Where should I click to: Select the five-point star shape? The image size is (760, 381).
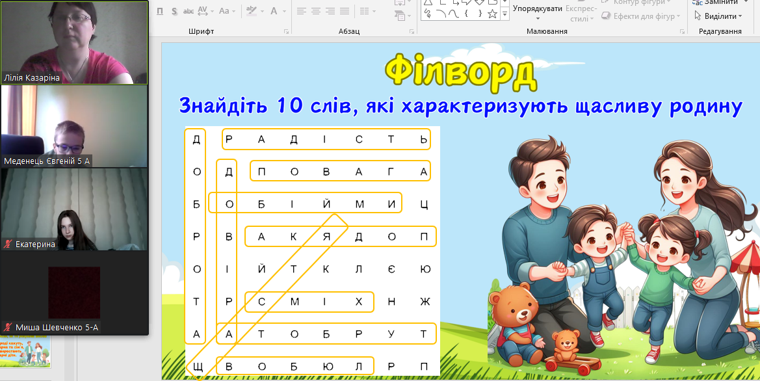tap(492, 14)
